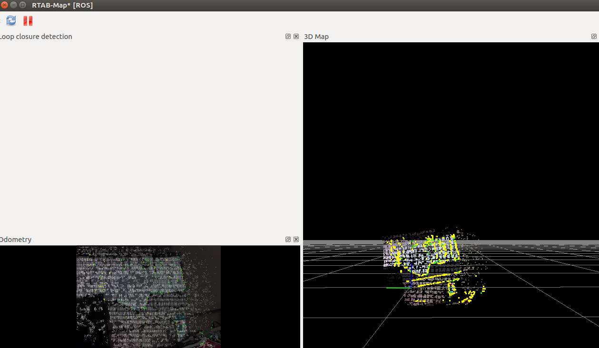Pause mapping using the red pause icon

coord(28,20)
